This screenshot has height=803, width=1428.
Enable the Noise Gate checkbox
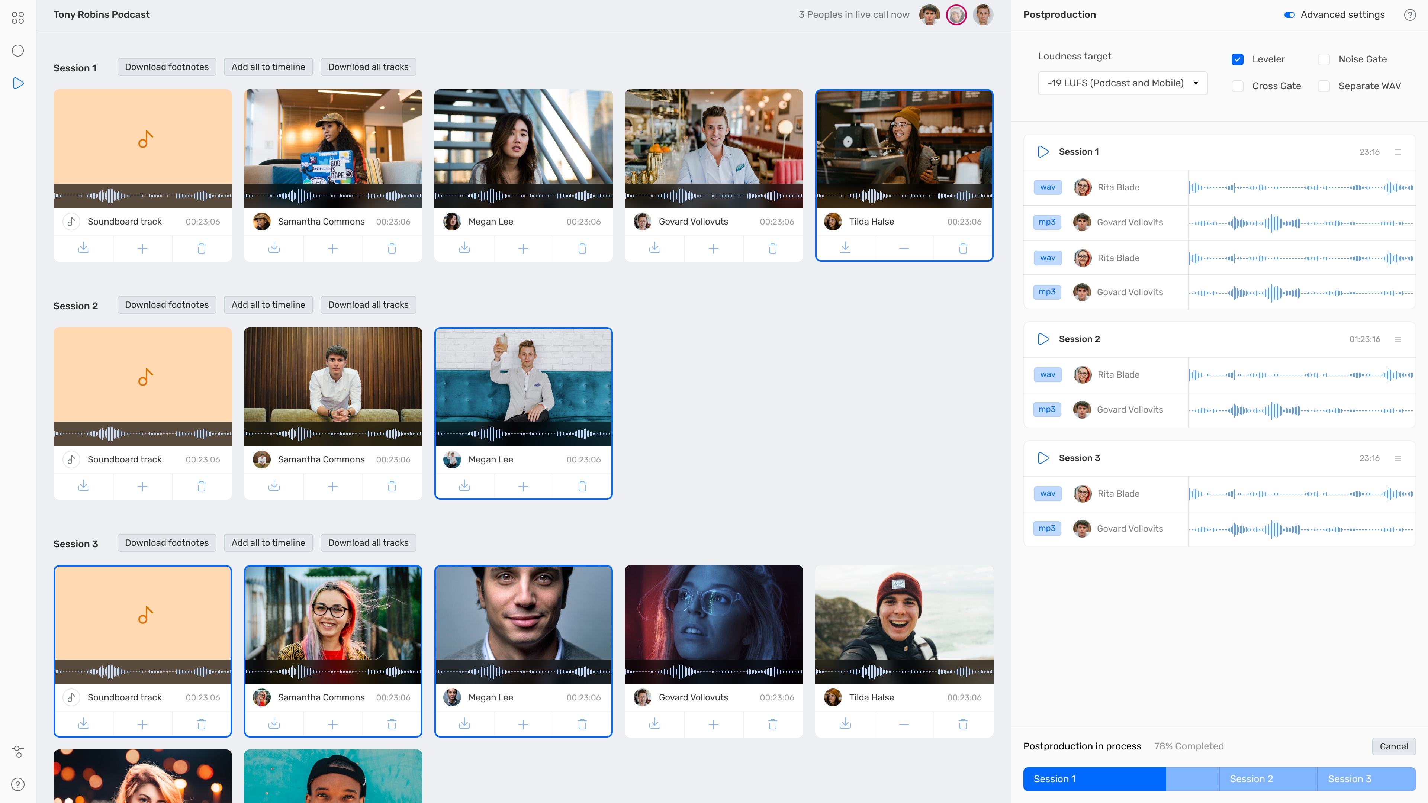[x=1324, y=59]
